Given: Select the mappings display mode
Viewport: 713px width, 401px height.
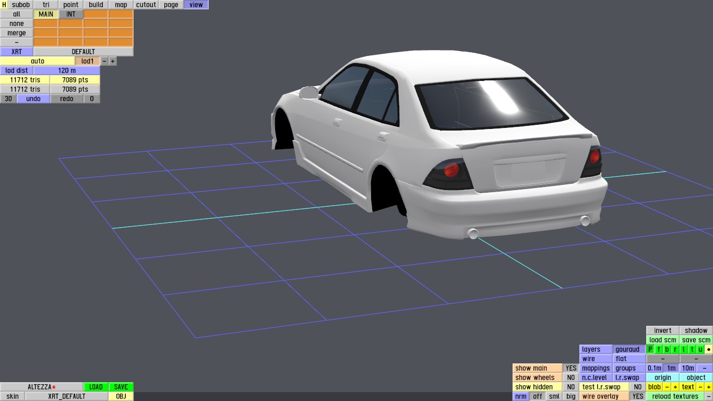Looking at the screenshot, I should [x=596, y=368].
